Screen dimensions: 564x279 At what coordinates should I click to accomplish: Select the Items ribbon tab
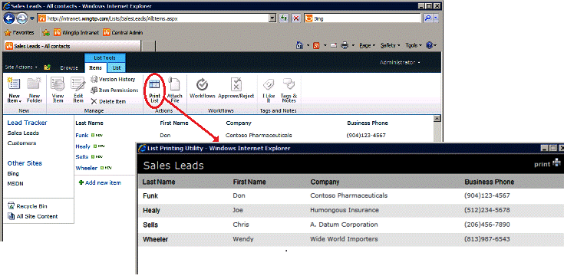pos(95,67)
